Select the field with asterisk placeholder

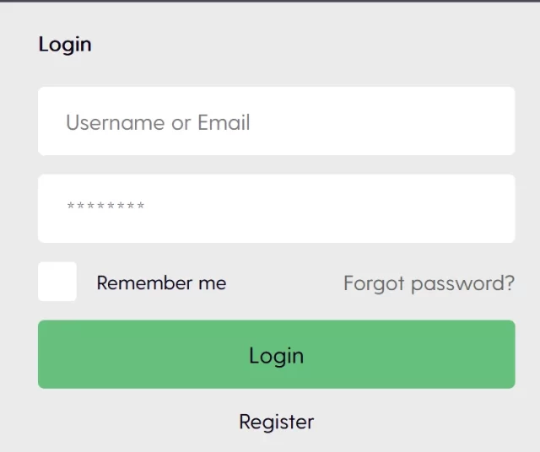(276, 208)
